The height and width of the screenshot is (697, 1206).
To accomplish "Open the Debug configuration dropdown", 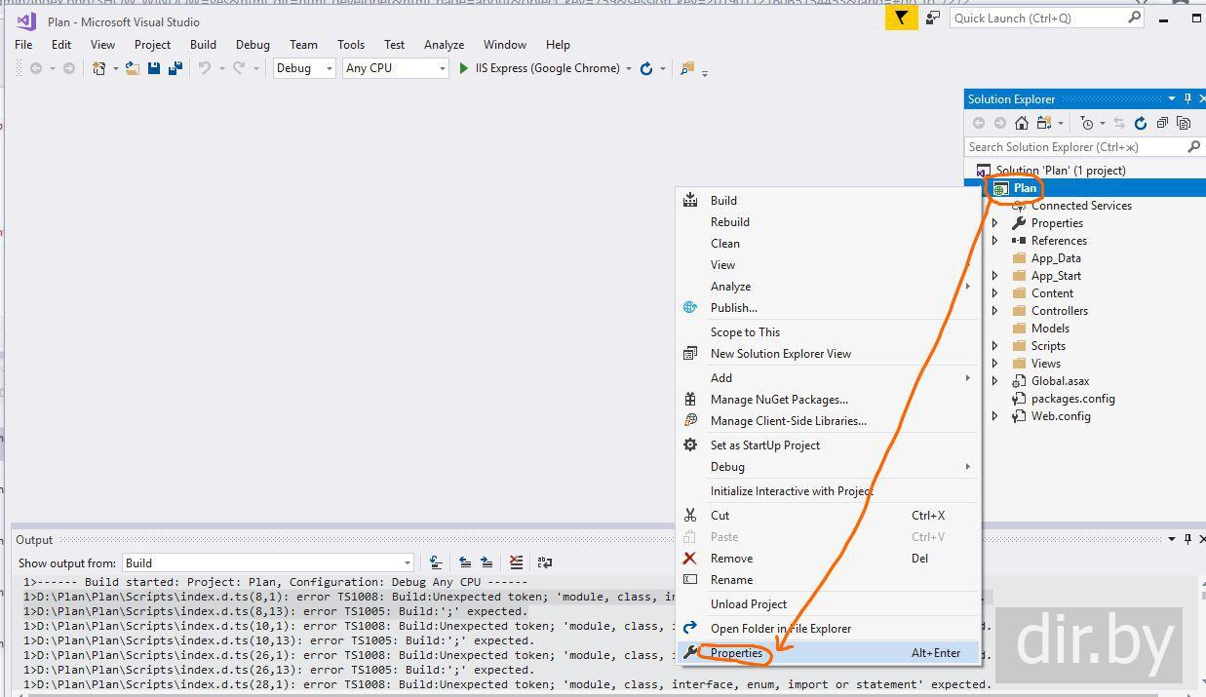I will coord(304,68).
